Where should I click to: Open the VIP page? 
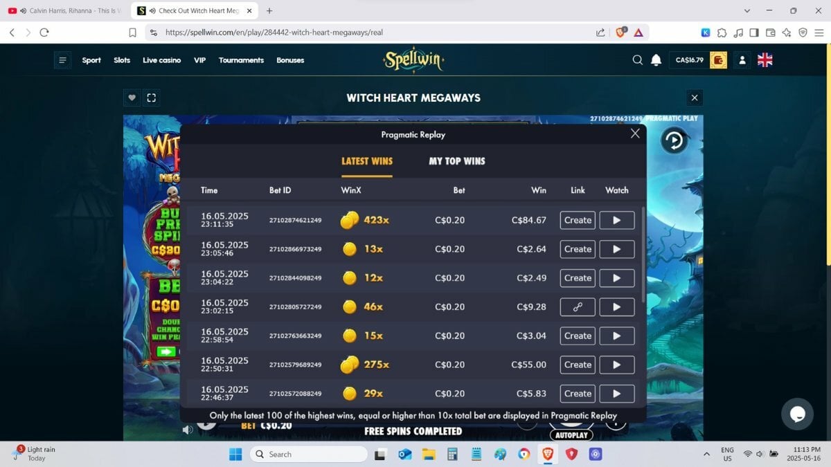pos(199,60)
